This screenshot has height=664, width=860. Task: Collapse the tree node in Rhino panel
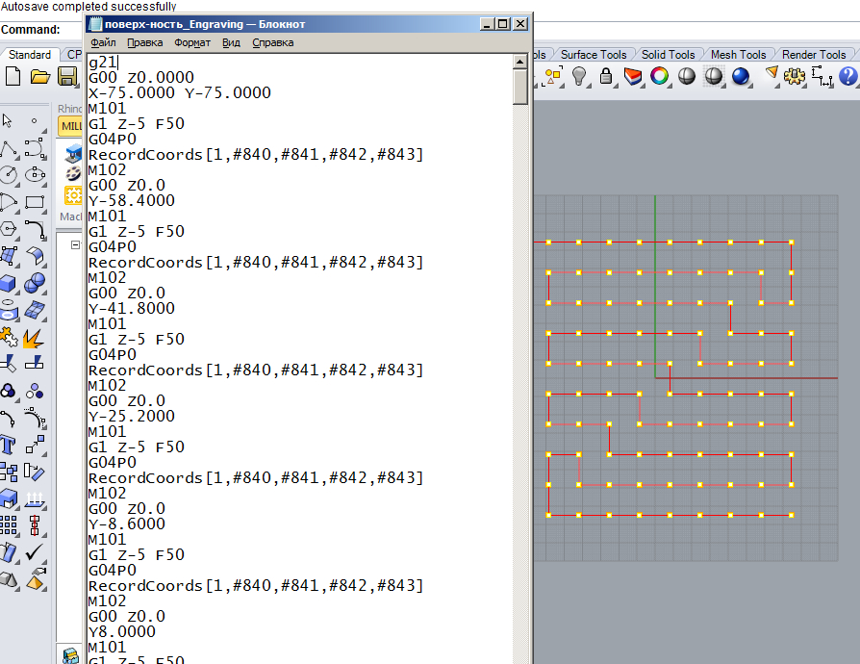point(75,244)
